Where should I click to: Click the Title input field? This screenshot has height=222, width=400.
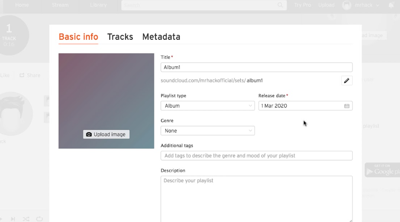tap(256, 67)
